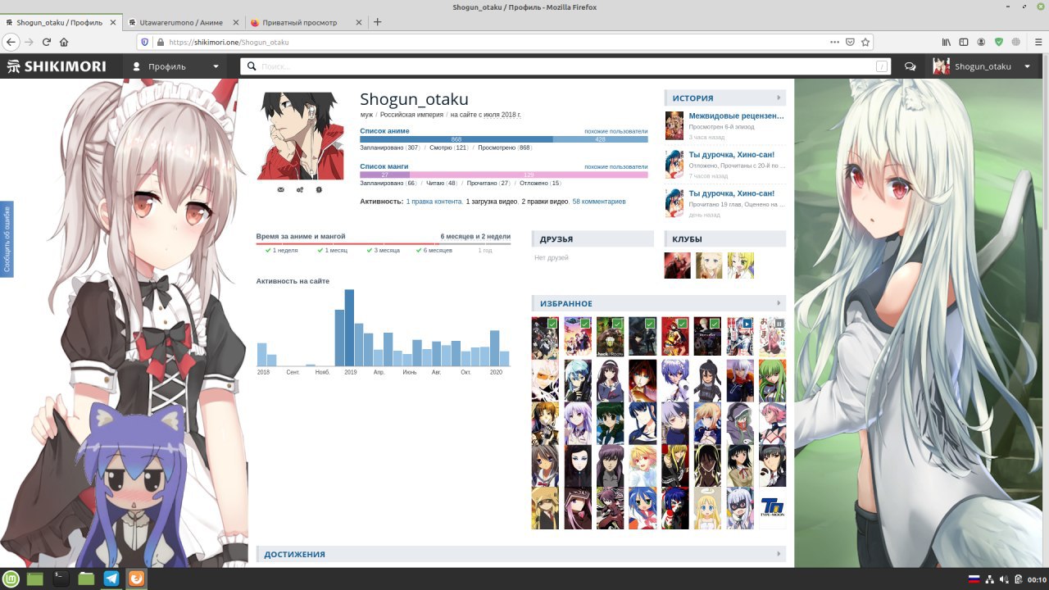Open the third club thumbnail under Клубы
Screen dimensions: 1049x590
pos(741,265)
